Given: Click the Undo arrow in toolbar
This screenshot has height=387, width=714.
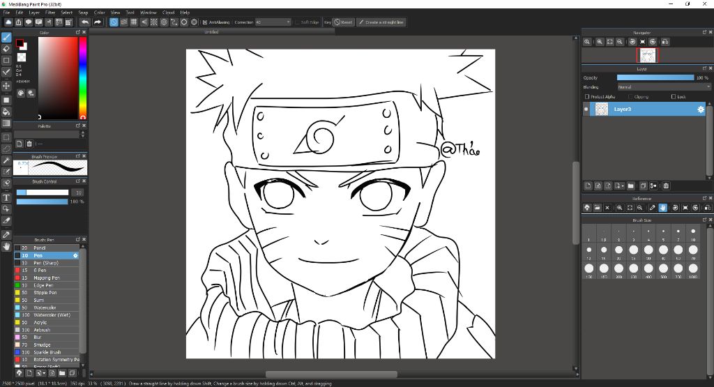Looking at the screenshot, I should point(85,22).
